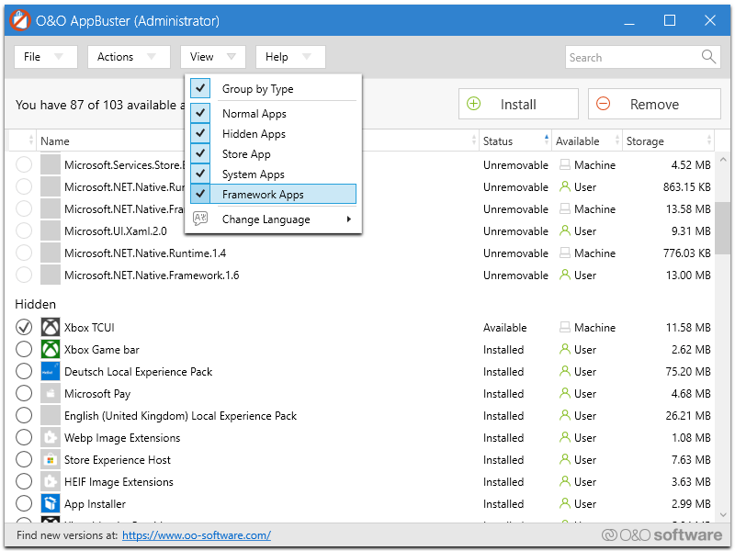Click the User icon in Store Experience Host row
Screen dimensions: 735x551
point(565,459)
